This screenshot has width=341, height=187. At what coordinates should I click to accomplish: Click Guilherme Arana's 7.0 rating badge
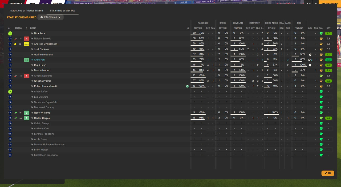[328, 55]
